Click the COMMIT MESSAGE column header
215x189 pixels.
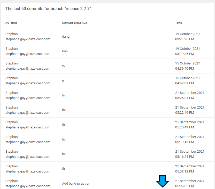(x=74, y=23)
